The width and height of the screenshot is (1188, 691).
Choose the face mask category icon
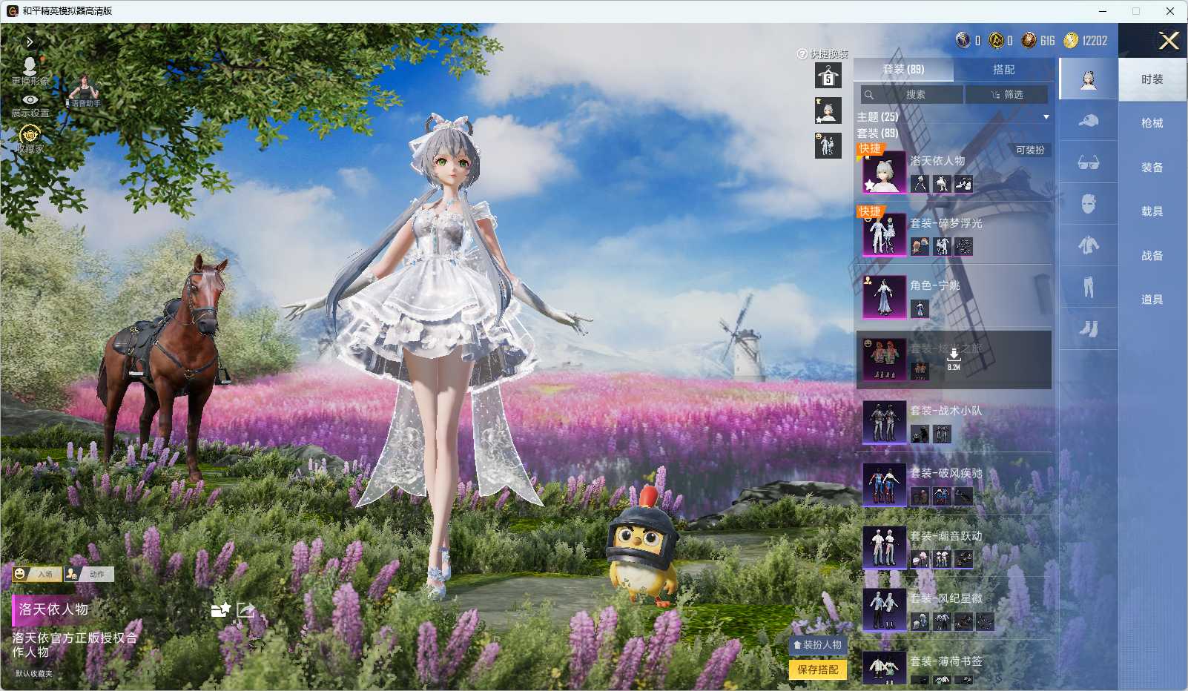[x=1088, y=204]
